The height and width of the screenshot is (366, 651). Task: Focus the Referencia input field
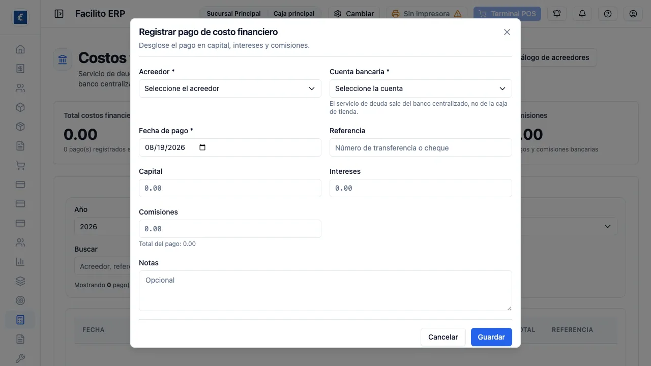[x=421, y=147]
